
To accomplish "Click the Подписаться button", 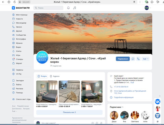I will (x=123, y=59).
